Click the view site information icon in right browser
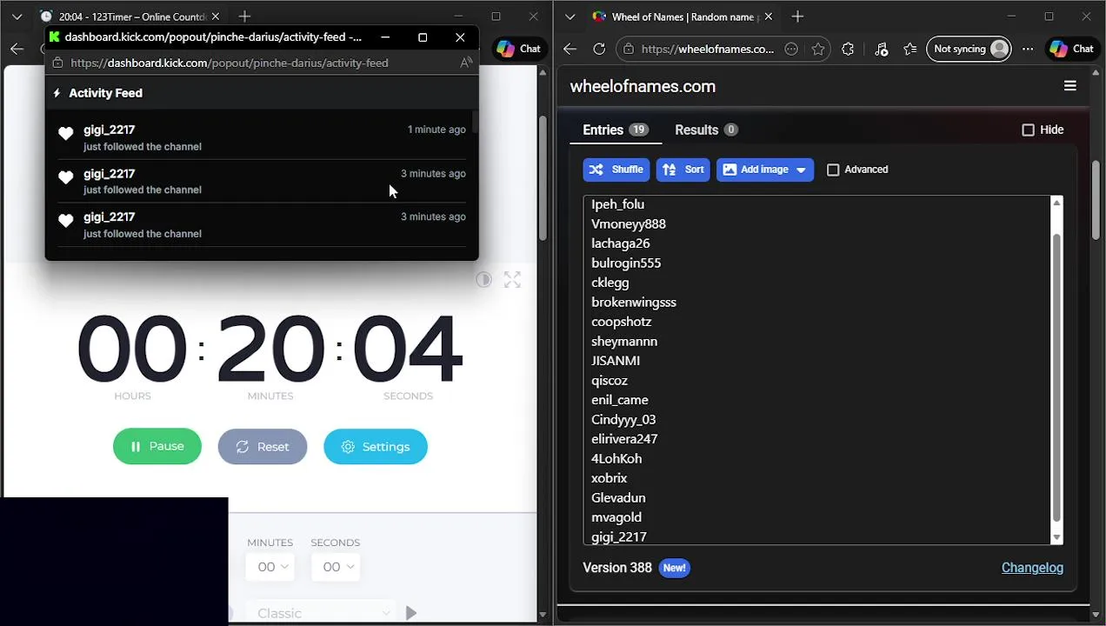 629,49
